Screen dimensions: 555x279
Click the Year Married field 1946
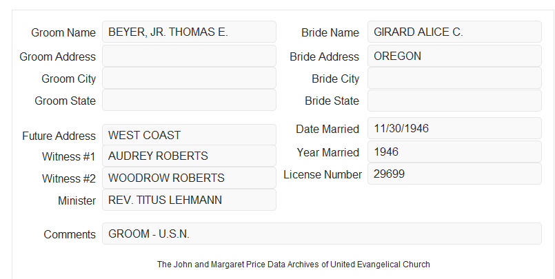point(454,152)
